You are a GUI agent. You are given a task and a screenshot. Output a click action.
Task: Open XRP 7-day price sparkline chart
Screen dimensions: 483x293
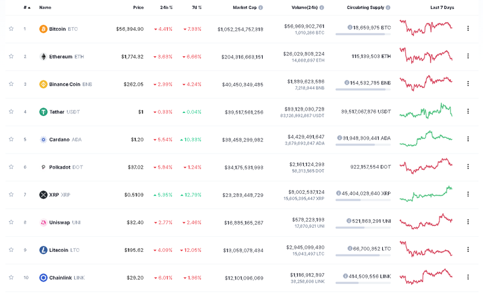point(426,194)
